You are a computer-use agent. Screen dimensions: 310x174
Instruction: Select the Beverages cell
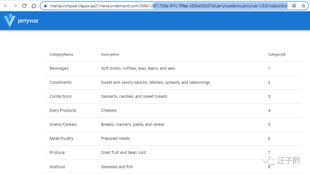coord(59,68)
